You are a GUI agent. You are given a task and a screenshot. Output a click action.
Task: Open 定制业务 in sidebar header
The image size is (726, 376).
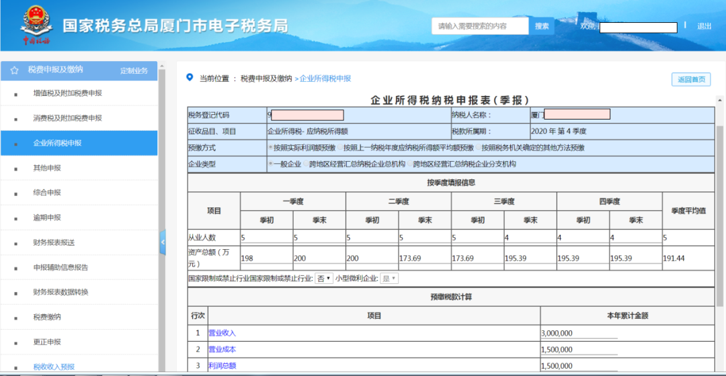pyautogui.click(x=134, y=70)
